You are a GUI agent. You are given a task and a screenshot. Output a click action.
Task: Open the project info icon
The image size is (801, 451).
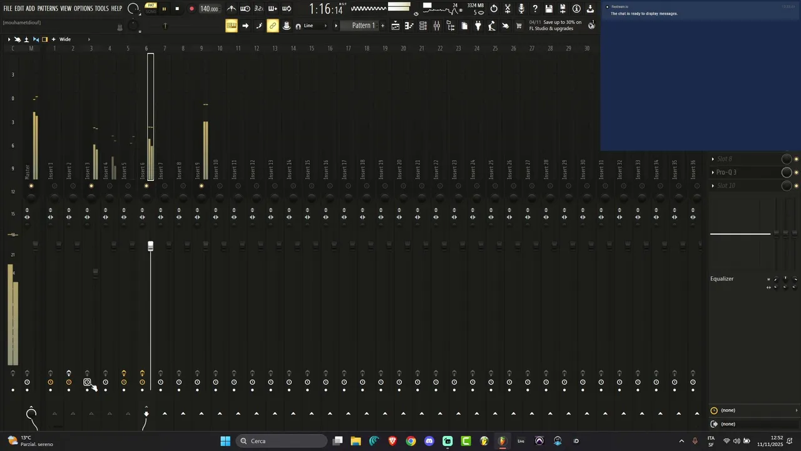click(576, 9)
